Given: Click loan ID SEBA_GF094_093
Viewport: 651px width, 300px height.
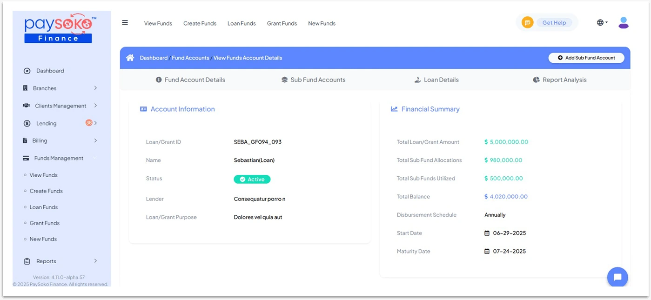Looking at the screenshot, I should pos(258,142).
